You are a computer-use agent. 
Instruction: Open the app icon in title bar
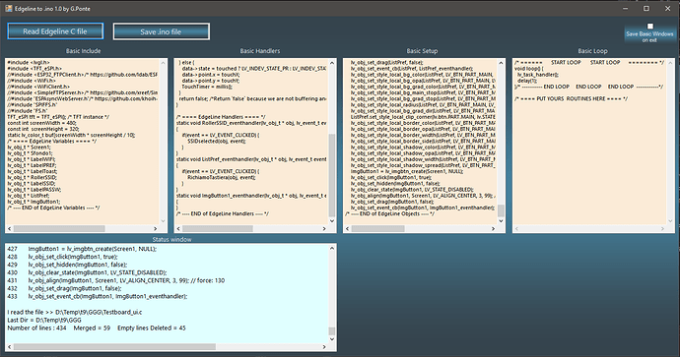click(x=8, y=8)
